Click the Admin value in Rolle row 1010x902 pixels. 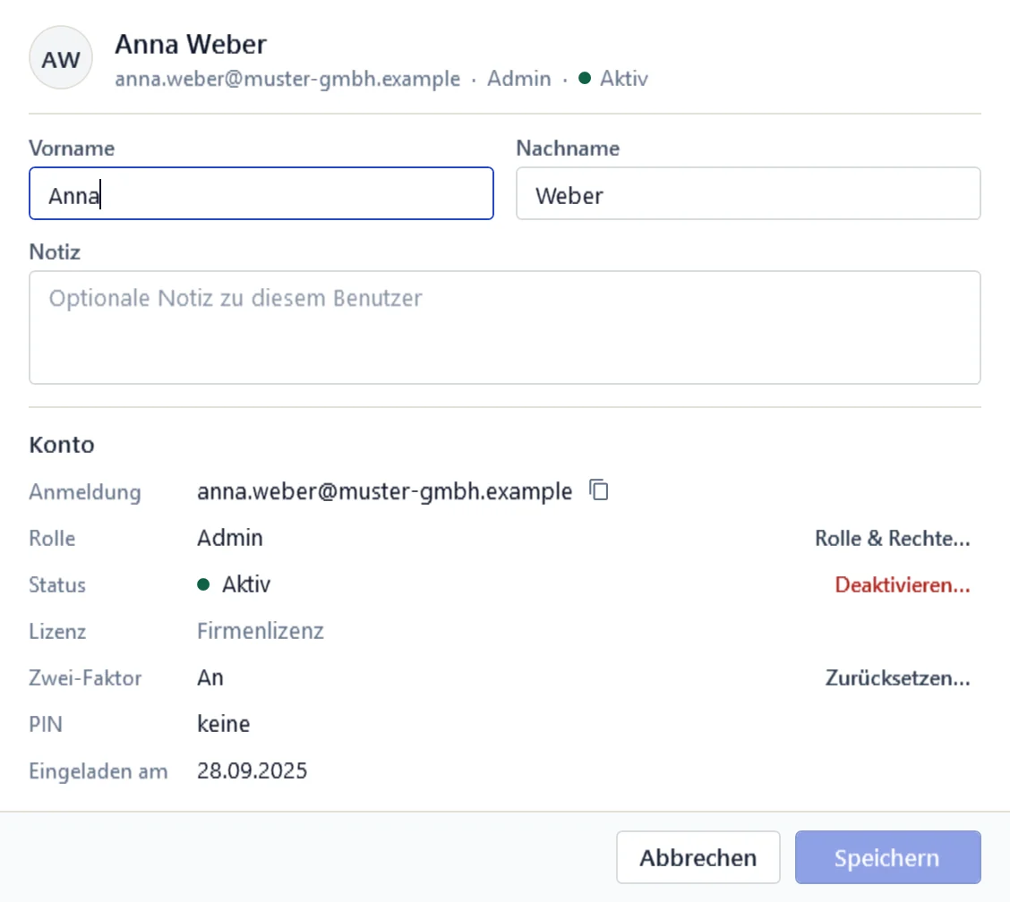tap(230, 538)
